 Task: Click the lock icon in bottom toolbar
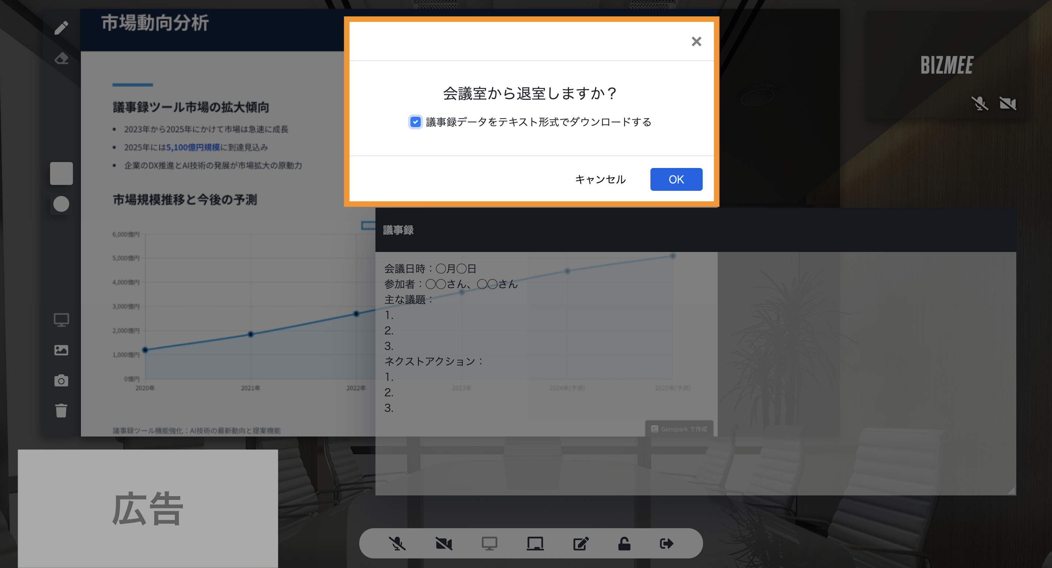[624, 543]
